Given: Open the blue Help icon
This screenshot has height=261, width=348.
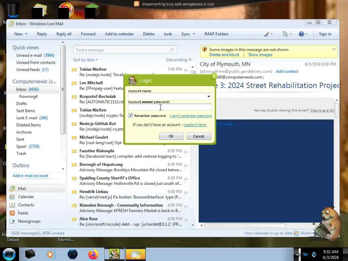Looking at the screenshot, I should pos(301,34).
